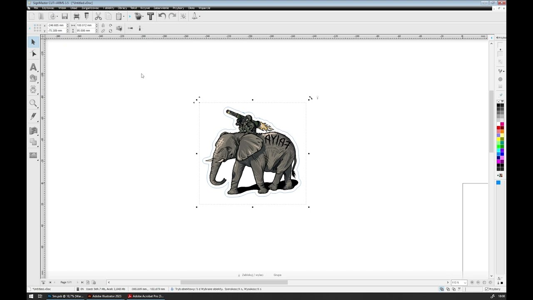This screenshot has height=300, width=533.
Task: Create a new document
Action: coord(32,16)
